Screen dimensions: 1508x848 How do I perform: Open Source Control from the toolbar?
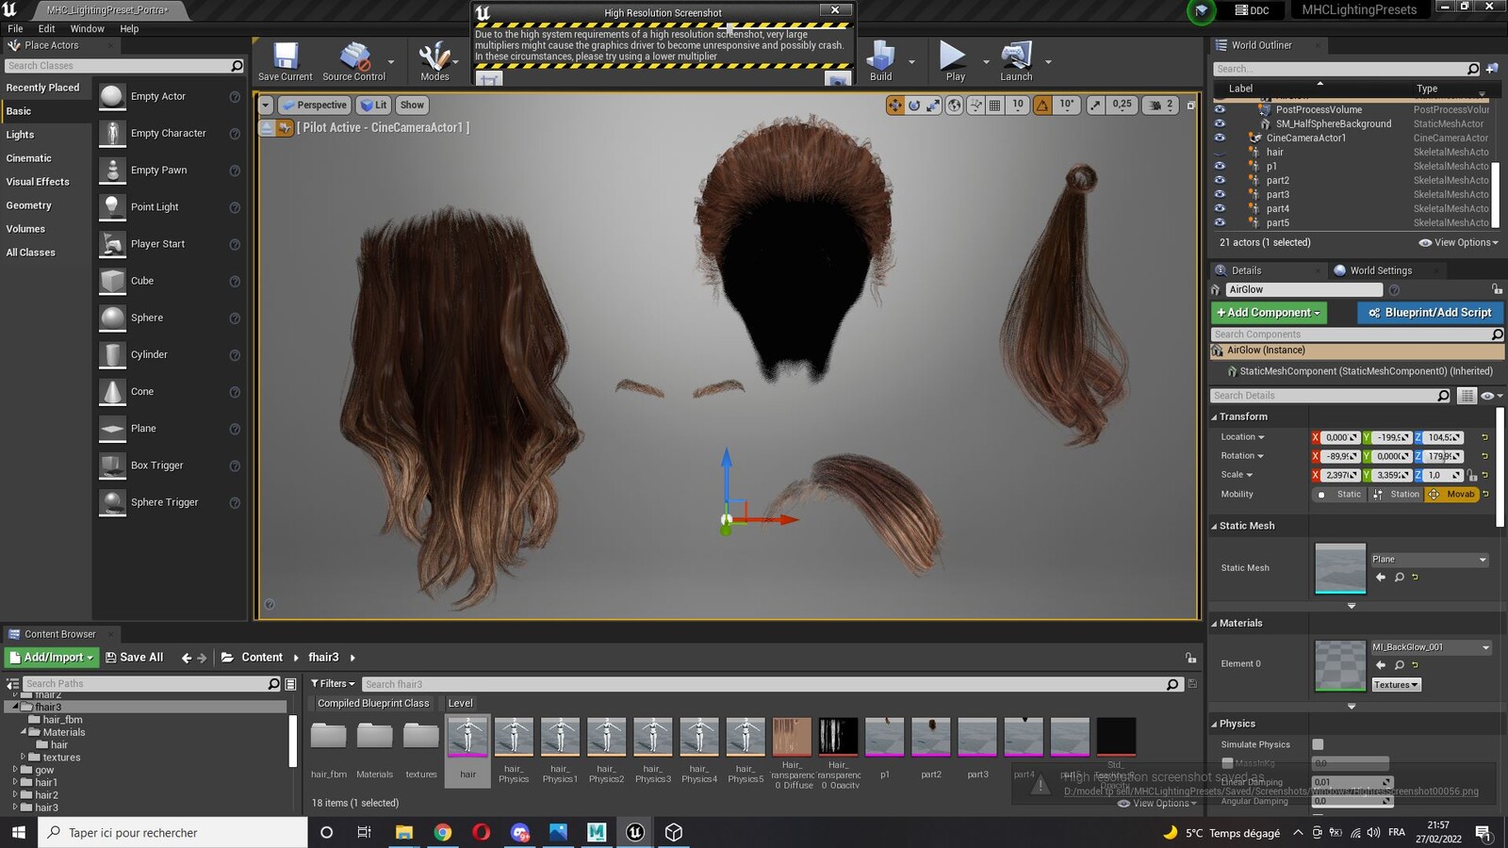(x=353, y=61)
